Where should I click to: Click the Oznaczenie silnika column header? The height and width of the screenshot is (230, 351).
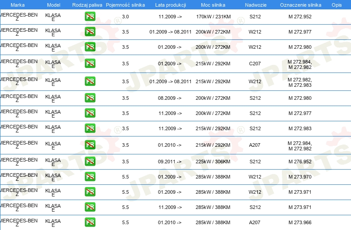click(x=301, y=5)
